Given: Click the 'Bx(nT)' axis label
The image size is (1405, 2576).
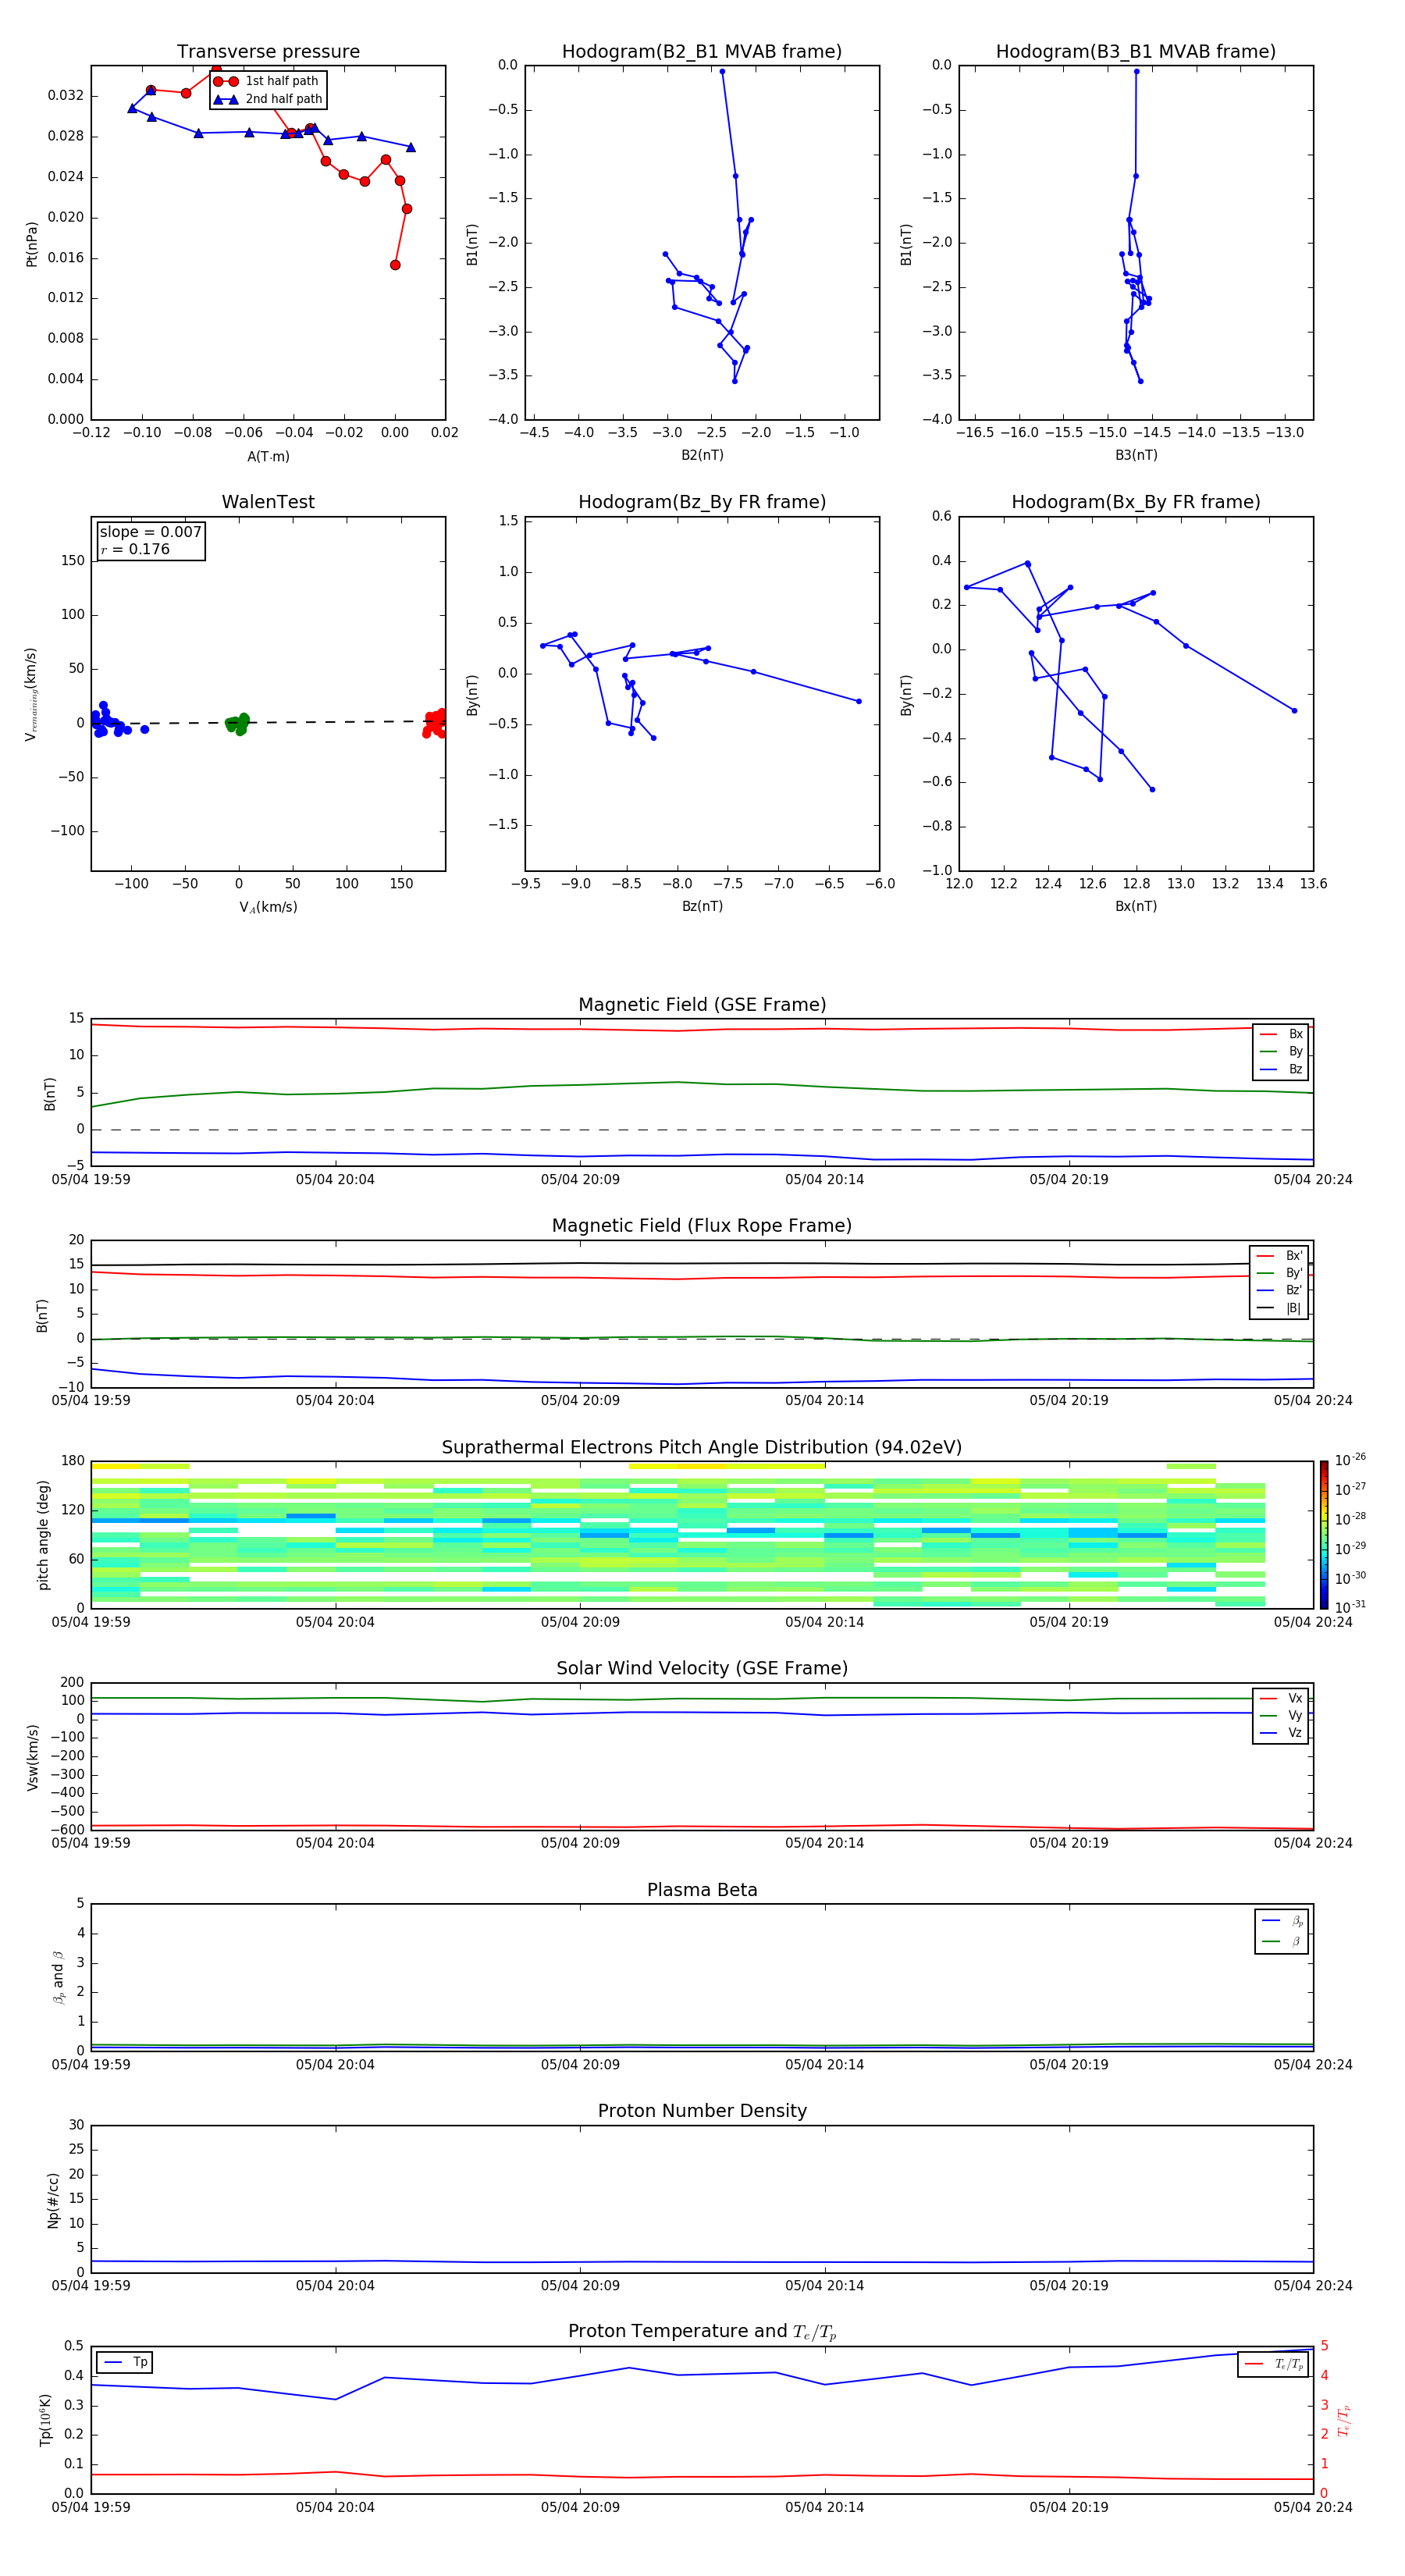Looking at the screenshot, I should click(1136, 906).
